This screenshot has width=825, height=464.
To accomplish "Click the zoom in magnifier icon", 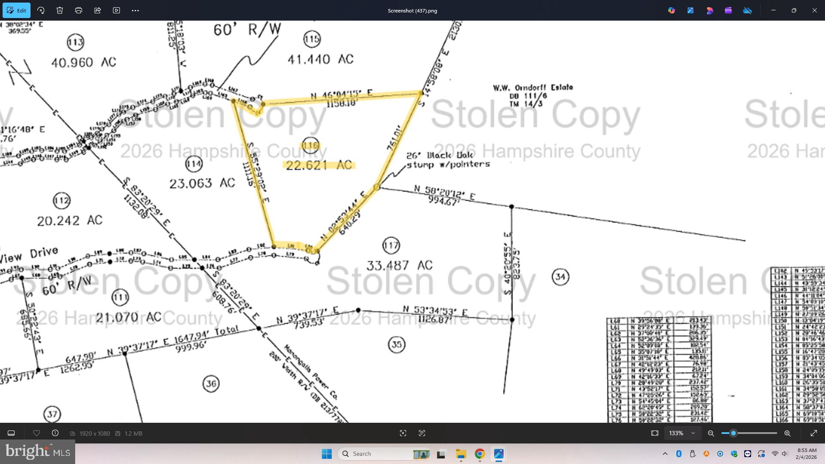I will click(787, 433).
